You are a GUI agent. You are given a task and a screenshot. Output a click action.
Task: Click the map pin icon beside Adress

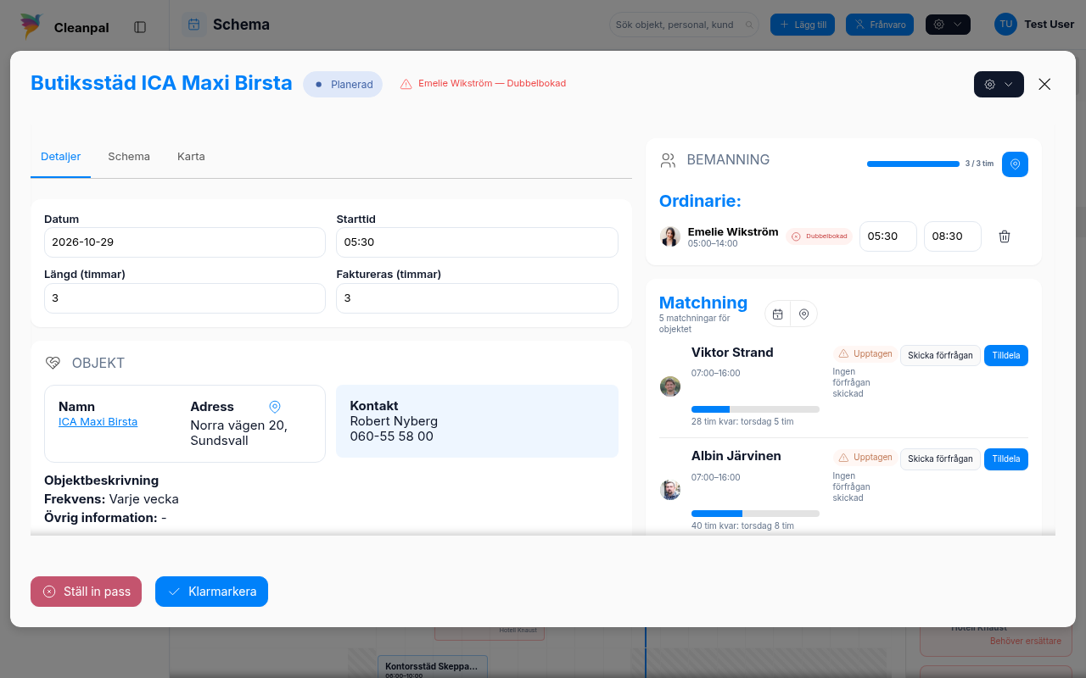tap(275, 407)
